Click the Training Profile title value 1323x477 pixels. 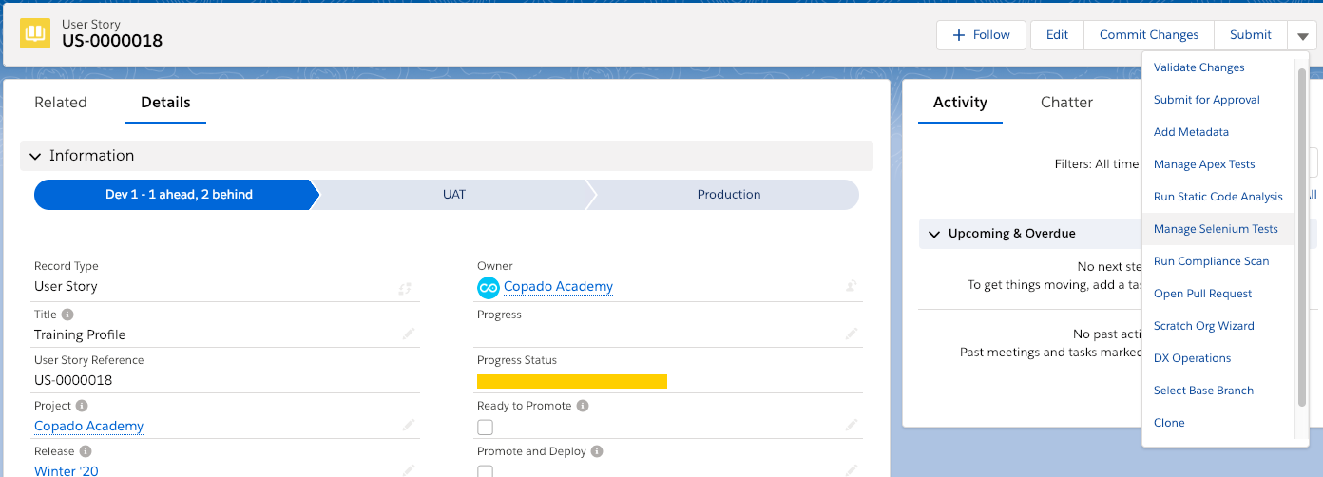[80, 334]
